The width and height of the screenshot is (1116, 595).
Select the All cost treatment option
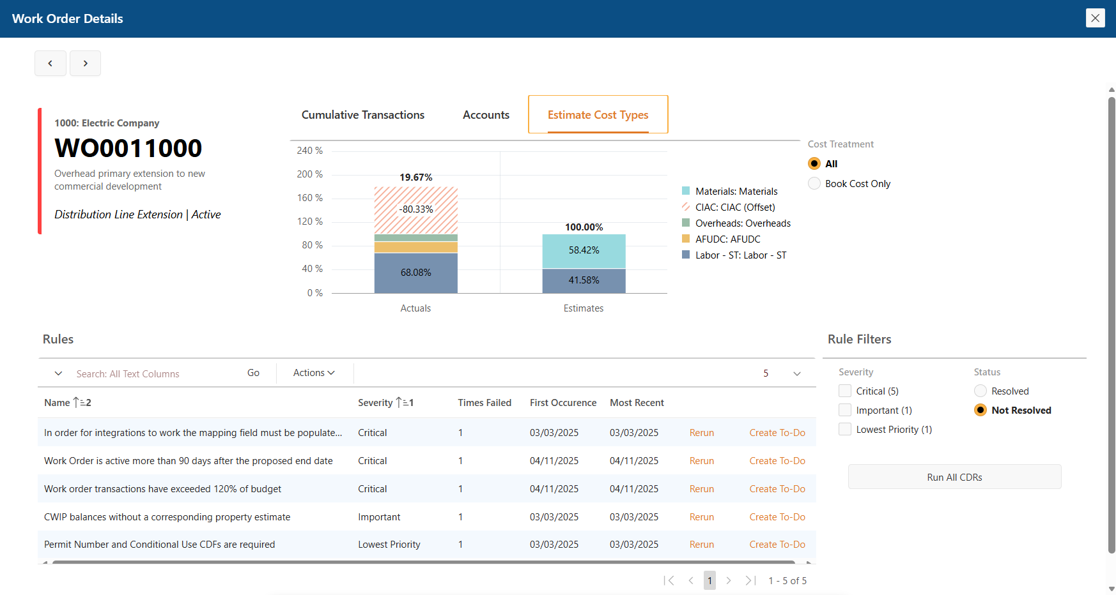click(x=814, y=163)
